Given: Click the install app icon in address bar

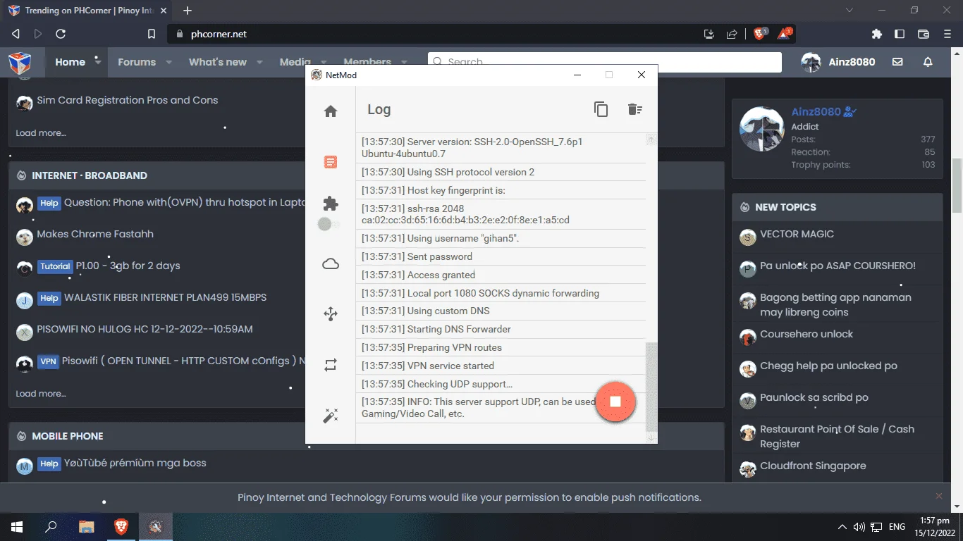Looking at the screenshot, I should click(x=709, y=34).
